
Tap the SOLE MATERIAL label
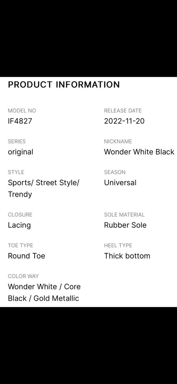coord(124,215)
